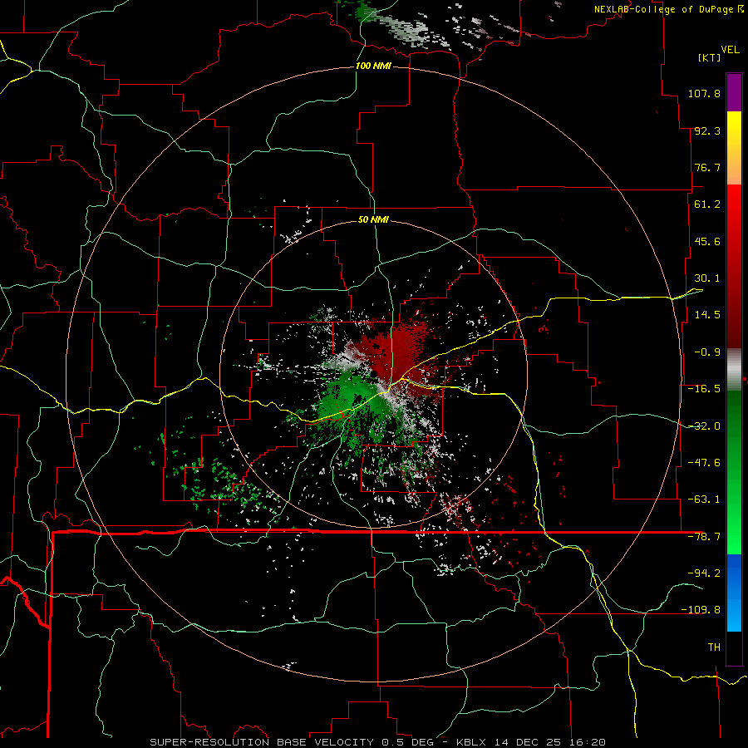Click the -32.0 velocity scale value
The image size is (748, 748).
[704, 426]
